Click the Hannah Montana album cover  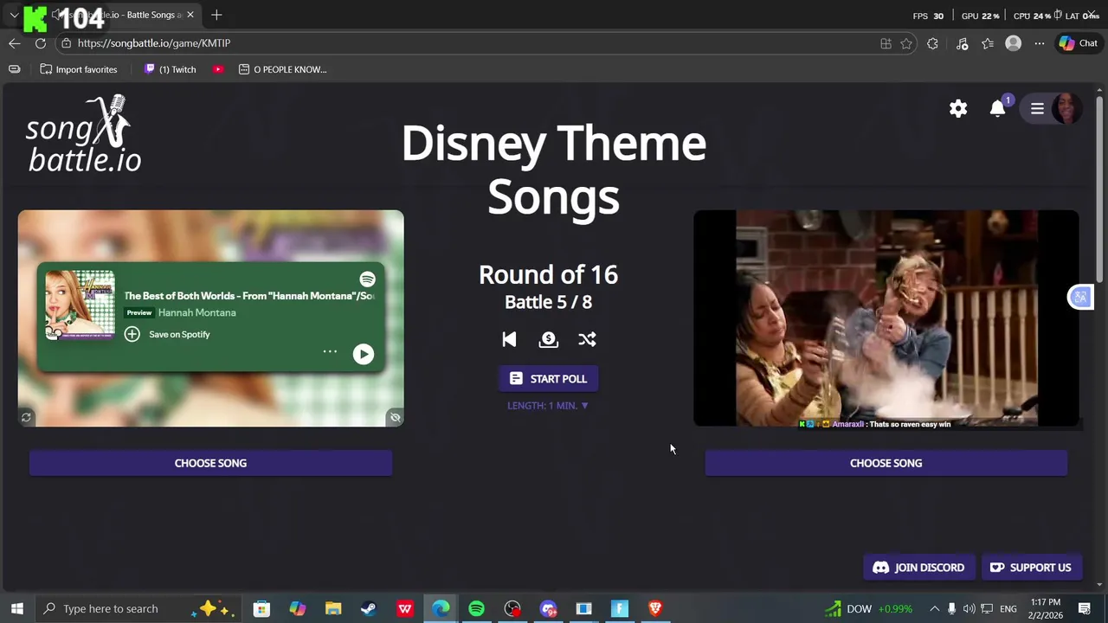pyautogui.click(x=80, y=304)
